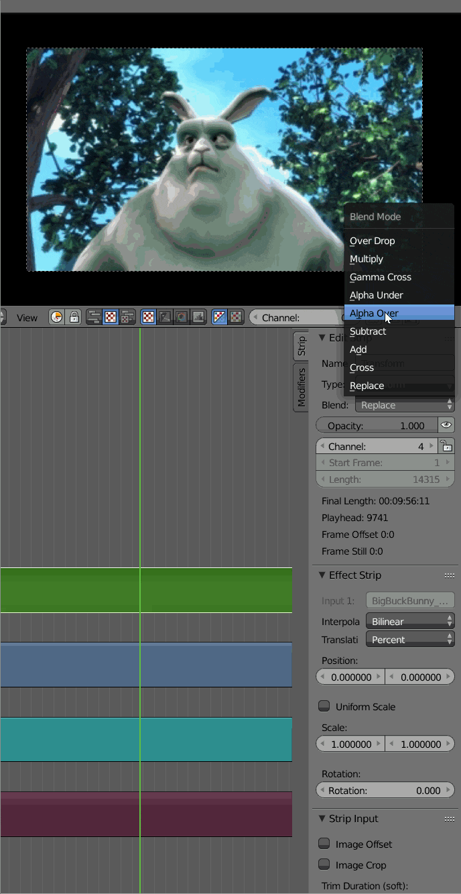
Task: Open the Translation dropdown showing Percent
Action: (x=410, y=640)
